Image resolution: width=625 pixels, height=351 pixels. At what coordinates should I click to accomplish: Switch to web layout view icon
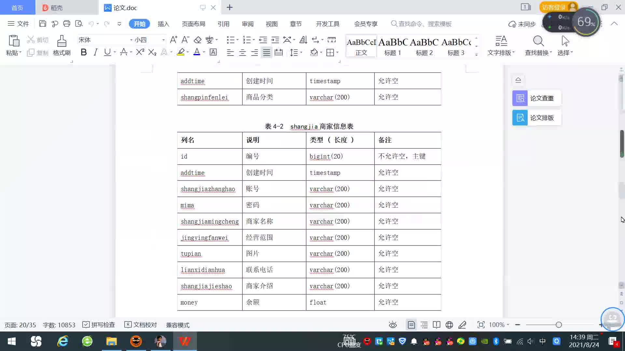[x=449, y=325]
